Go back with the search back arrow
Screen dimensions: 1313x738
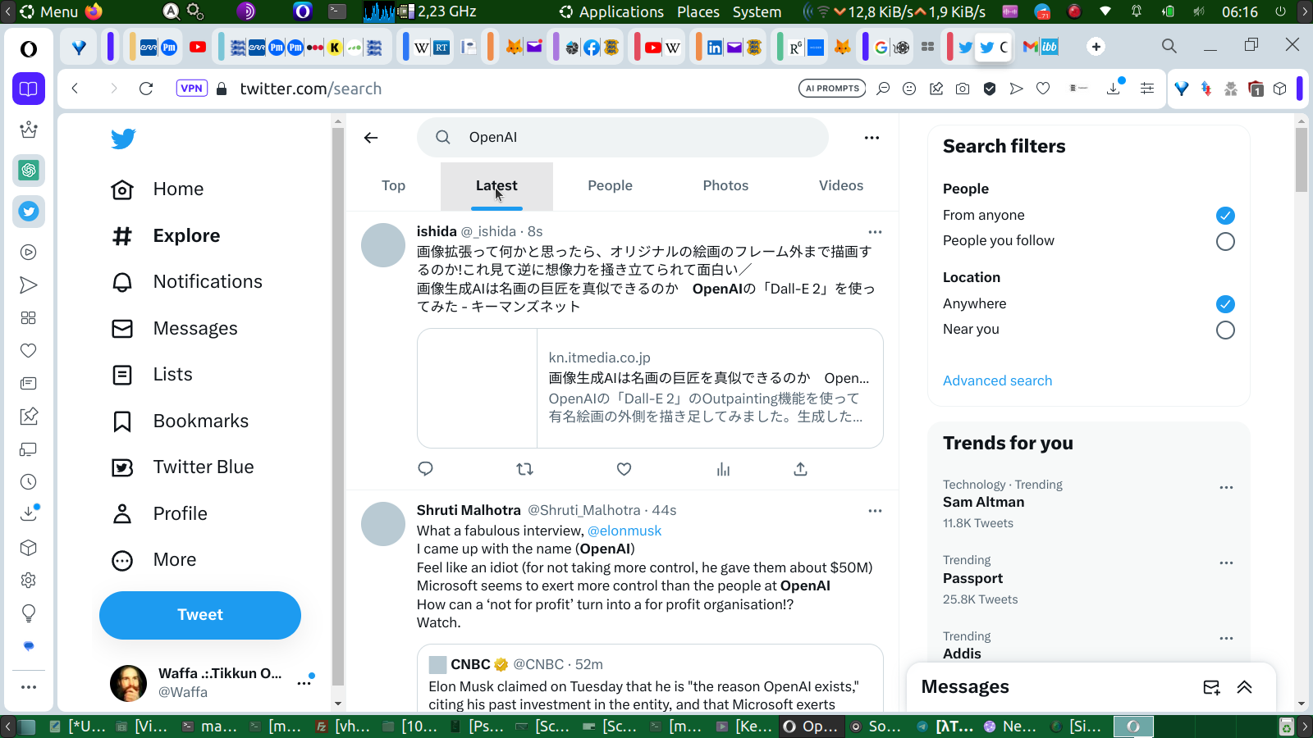click(x=371, y=138)
